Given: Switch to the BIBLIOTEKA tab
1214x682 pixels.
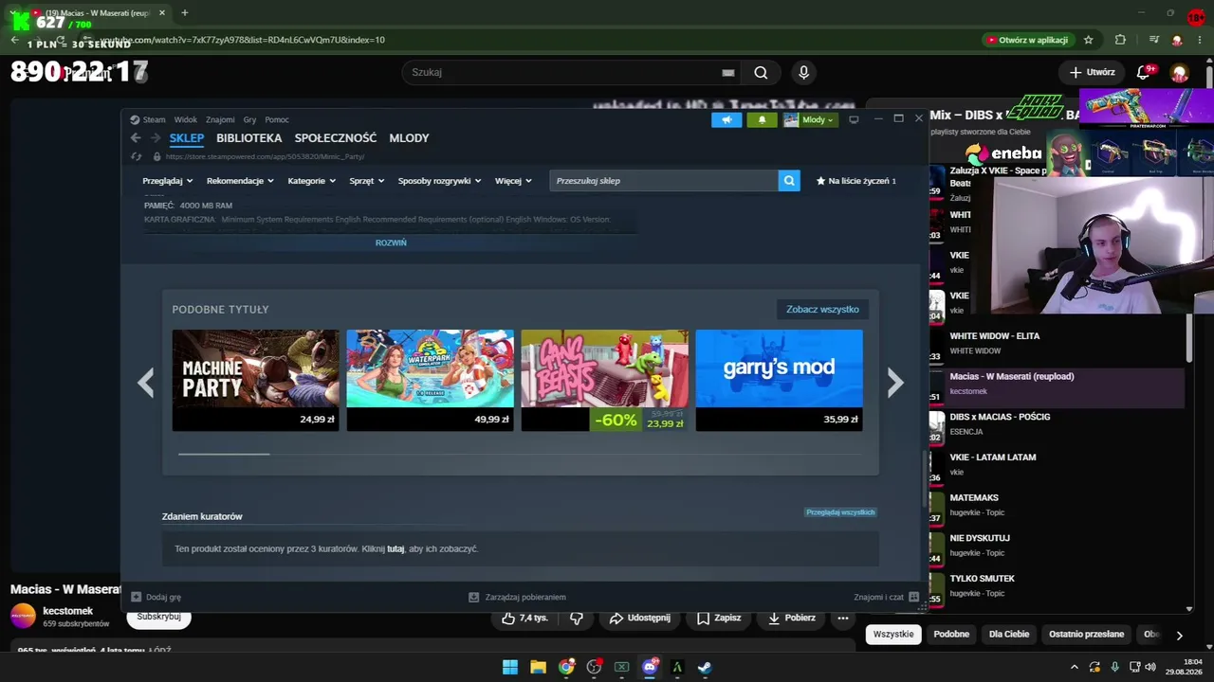Looking at the screenshot, I should 248,138.
